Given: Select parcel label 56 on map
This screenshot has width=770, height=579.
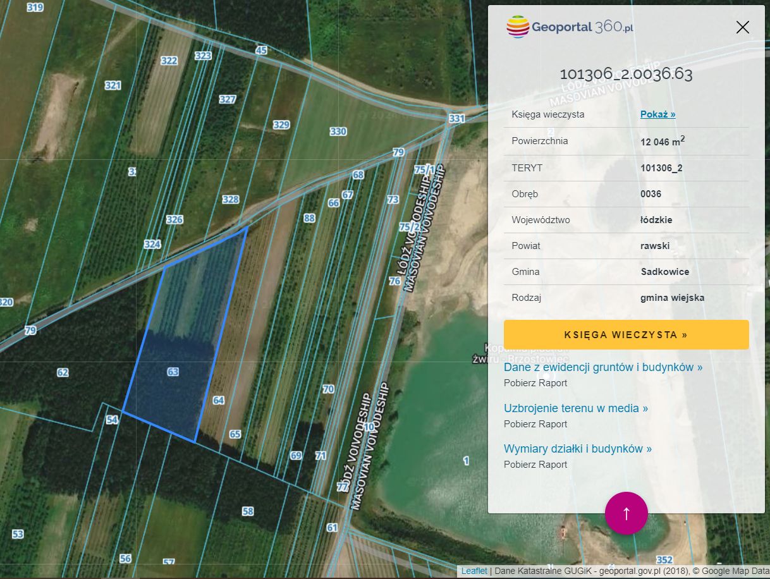Looking at the screenshot, I should 125,558.
